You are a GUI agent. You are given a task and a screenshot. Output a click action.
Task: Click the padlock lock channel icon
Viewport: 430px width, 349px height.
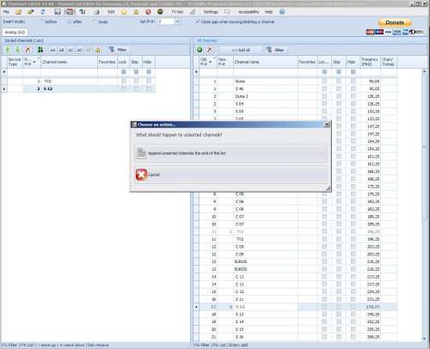coord(98,50)
